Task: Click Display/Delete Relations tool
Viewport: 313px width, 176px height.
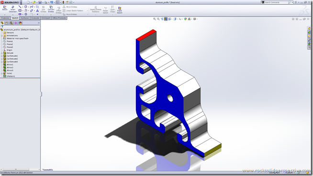Action: pos(96,10)
